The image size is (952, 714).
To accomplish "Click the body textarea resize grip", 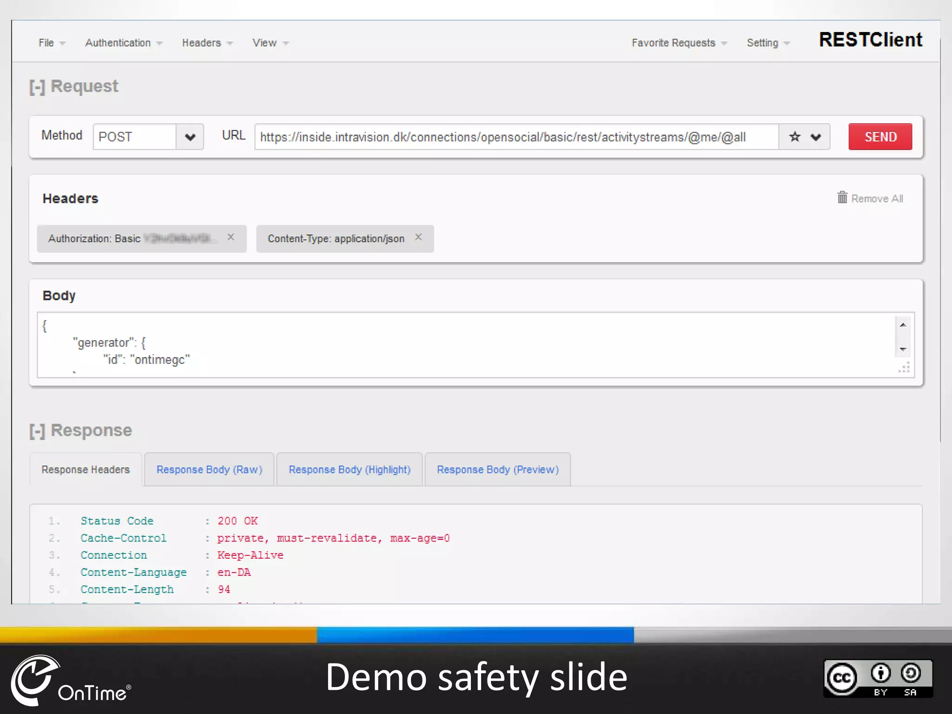I will [904, 367].
